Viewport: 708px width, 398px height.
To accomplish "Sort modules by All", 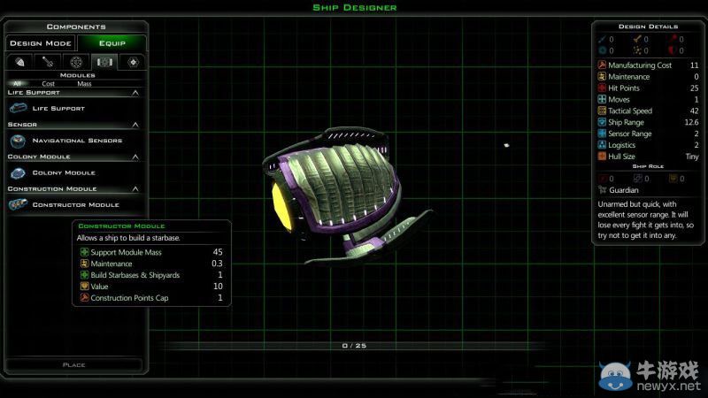I will click(x=17, y=83).
